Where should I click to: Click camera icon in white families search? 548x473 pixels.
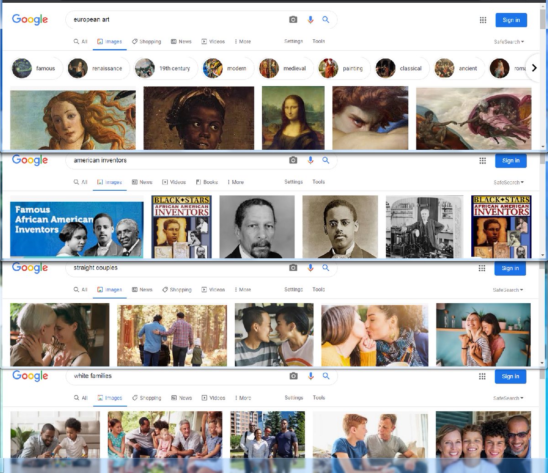(x=293, y=376)
